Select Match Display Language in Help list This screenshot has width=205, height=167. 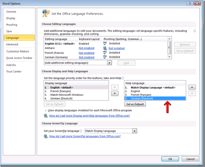click(x=155, y=88)
